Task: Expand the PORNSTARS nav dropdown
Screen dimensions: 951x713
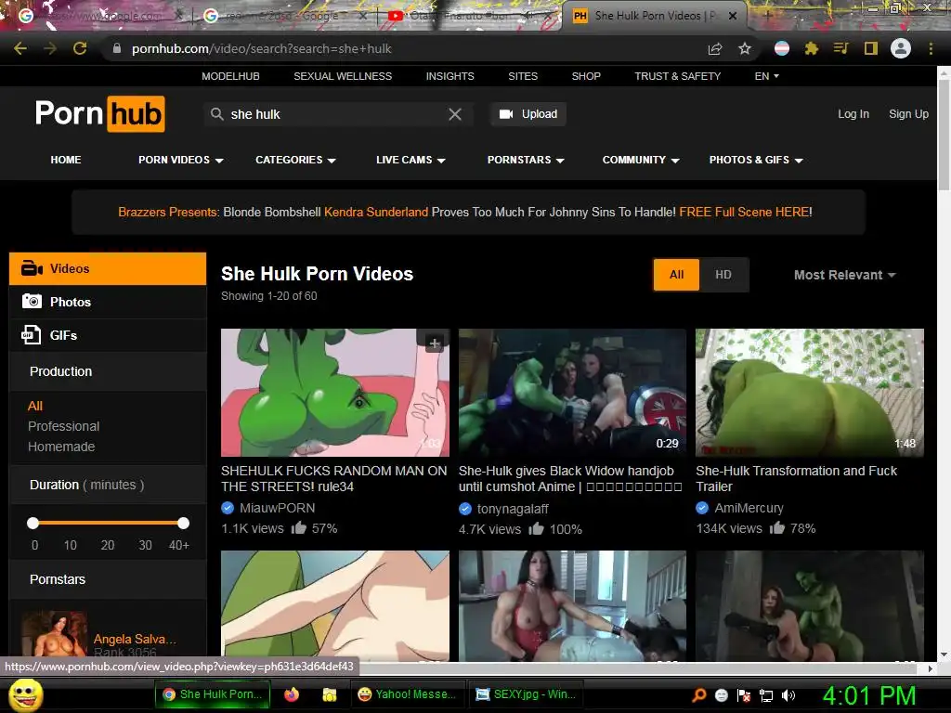Action: (x=526, y=160)
